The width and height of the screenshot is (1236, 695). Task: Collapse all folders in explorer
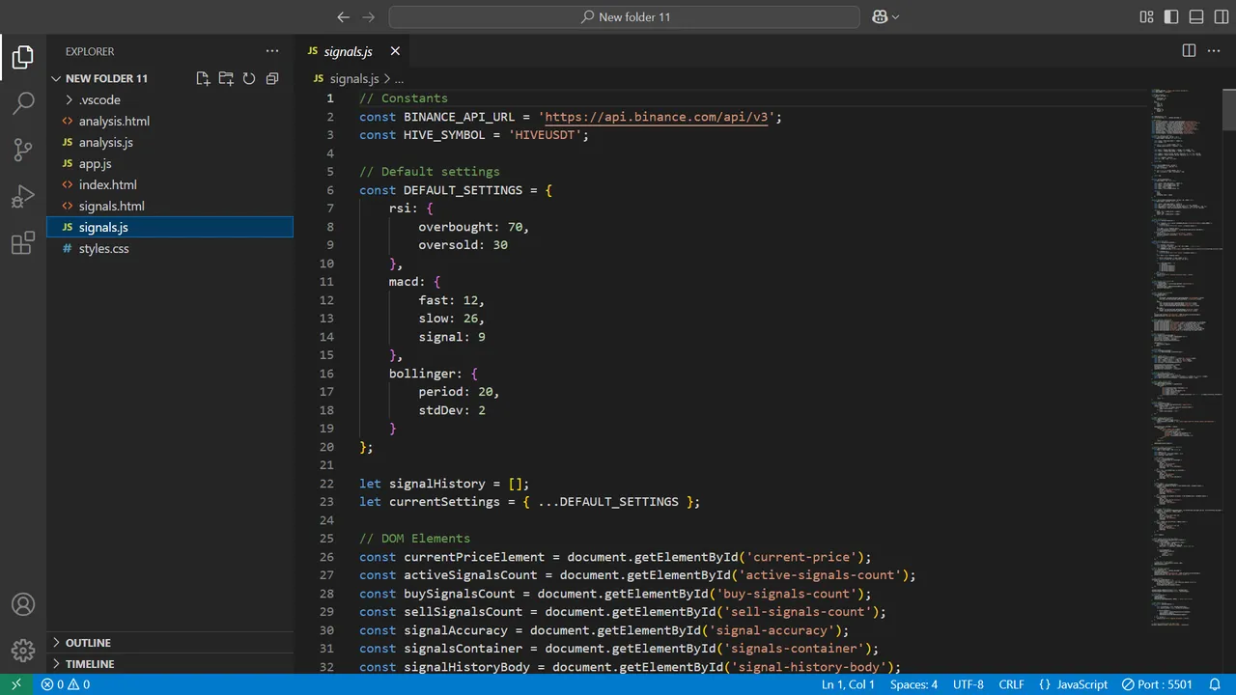(x=272, y=78)
